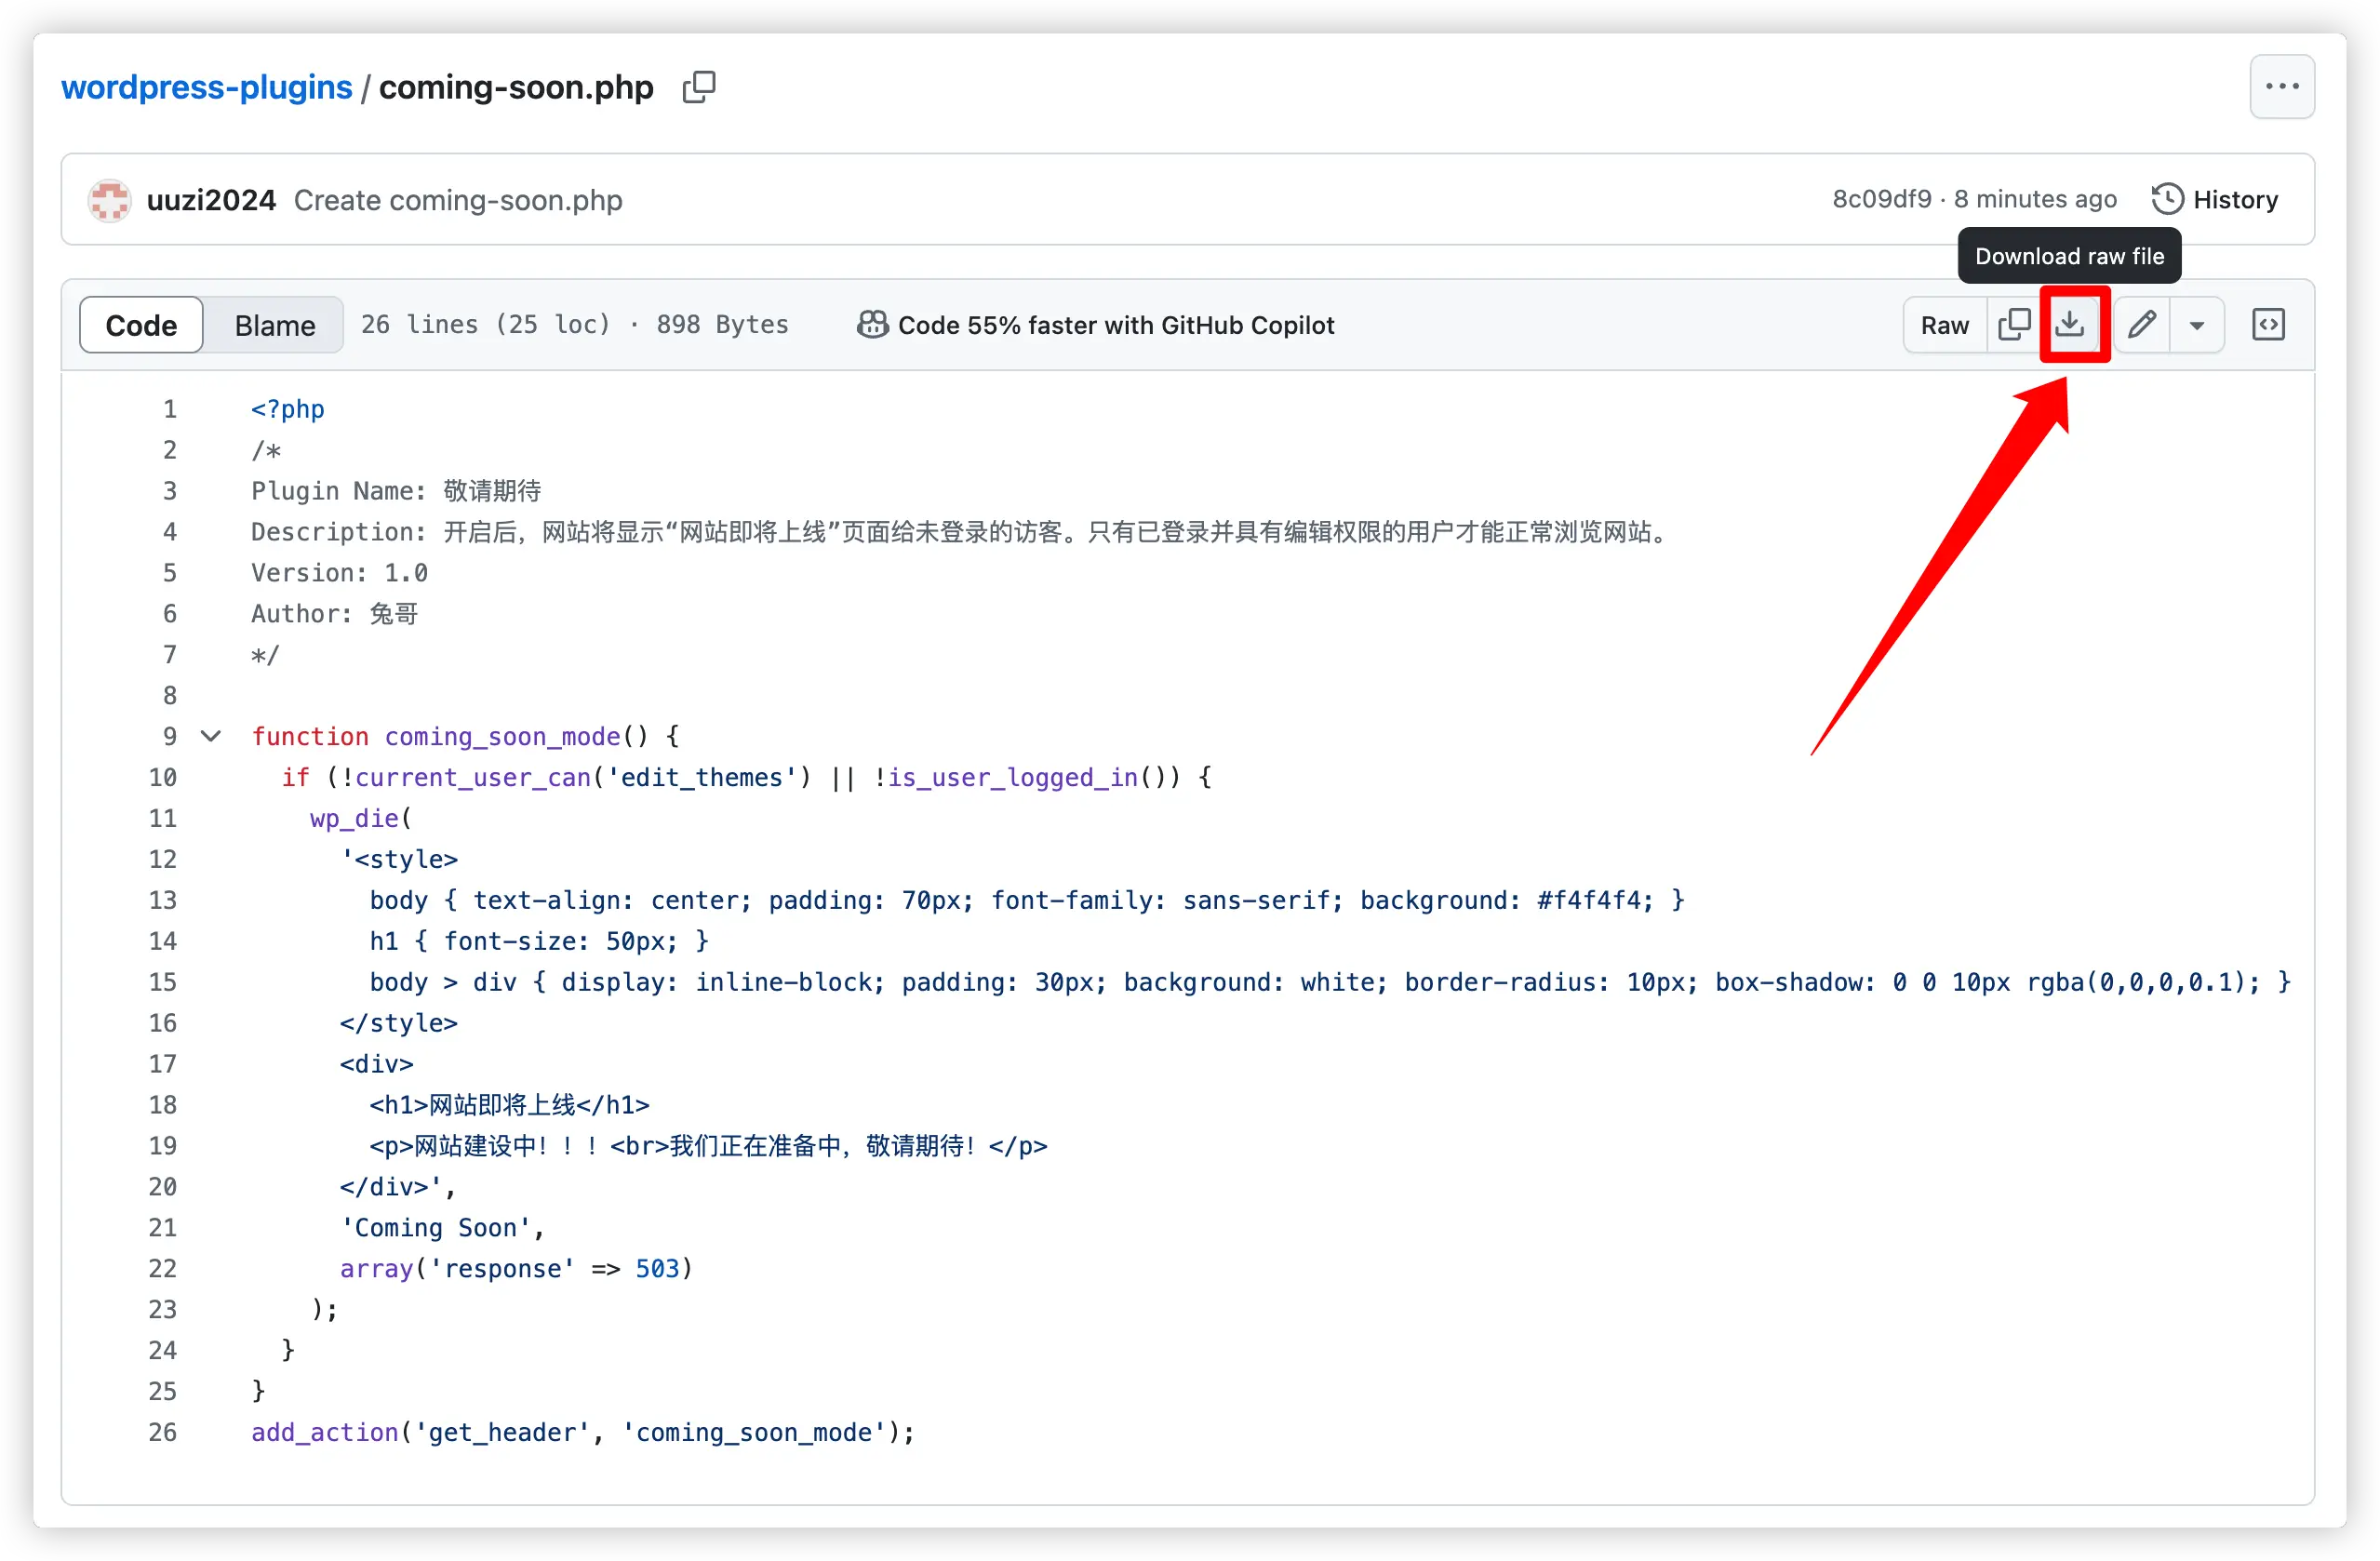Click is_user_logged_in call text
The height and width of the screenshot is (1561, 2380).
[x=1013, y=777]
